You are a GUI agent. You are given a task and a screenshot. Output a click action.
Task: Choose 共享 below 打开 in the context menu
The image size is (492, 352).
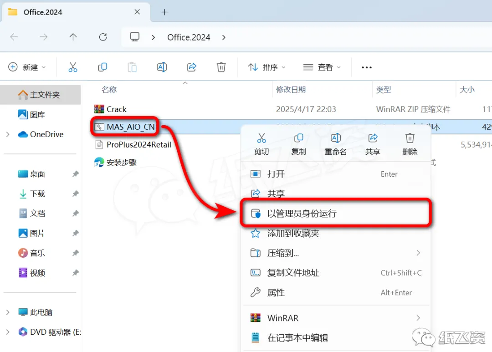coord(336,193)
